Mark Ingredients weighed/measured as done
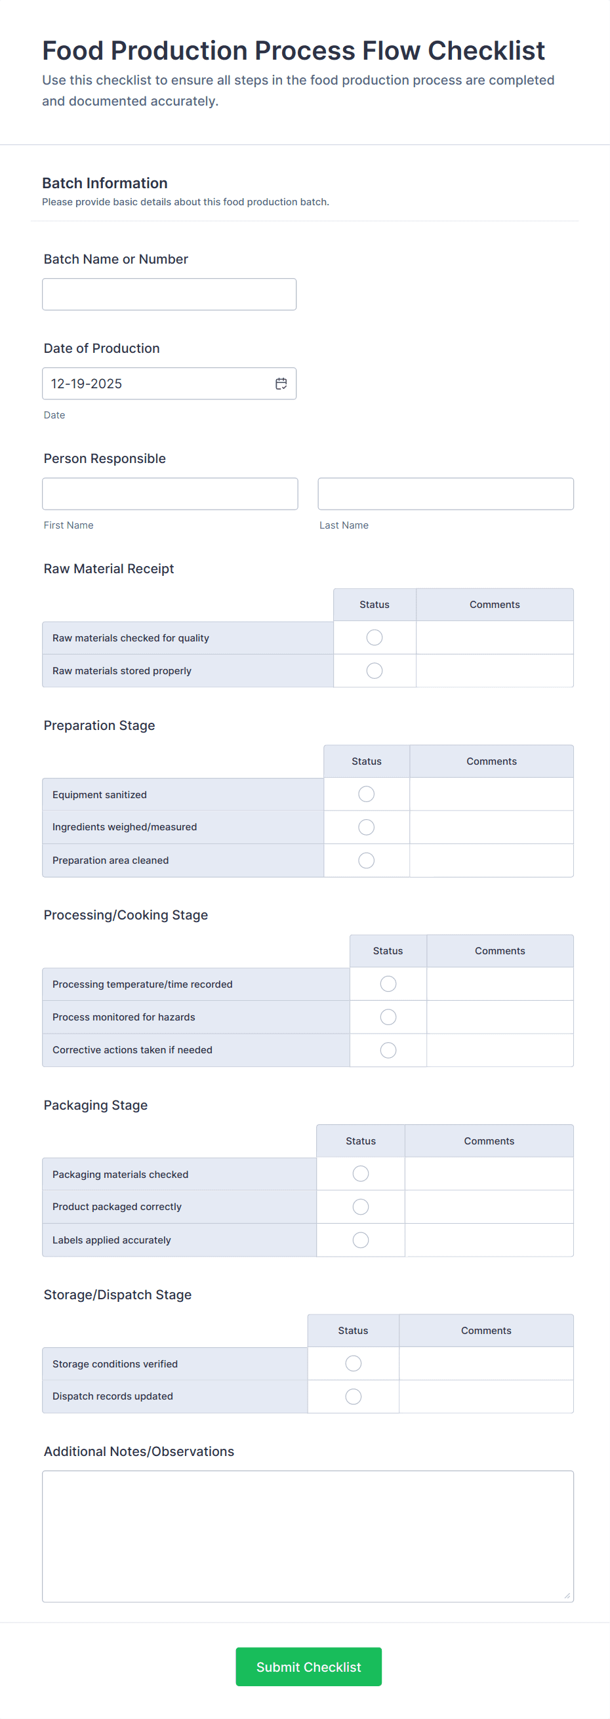 pos(367,828)
